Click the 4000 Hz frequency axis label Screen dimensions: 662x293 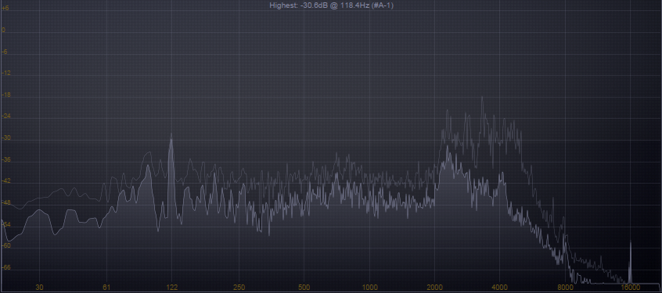point(500,288)
